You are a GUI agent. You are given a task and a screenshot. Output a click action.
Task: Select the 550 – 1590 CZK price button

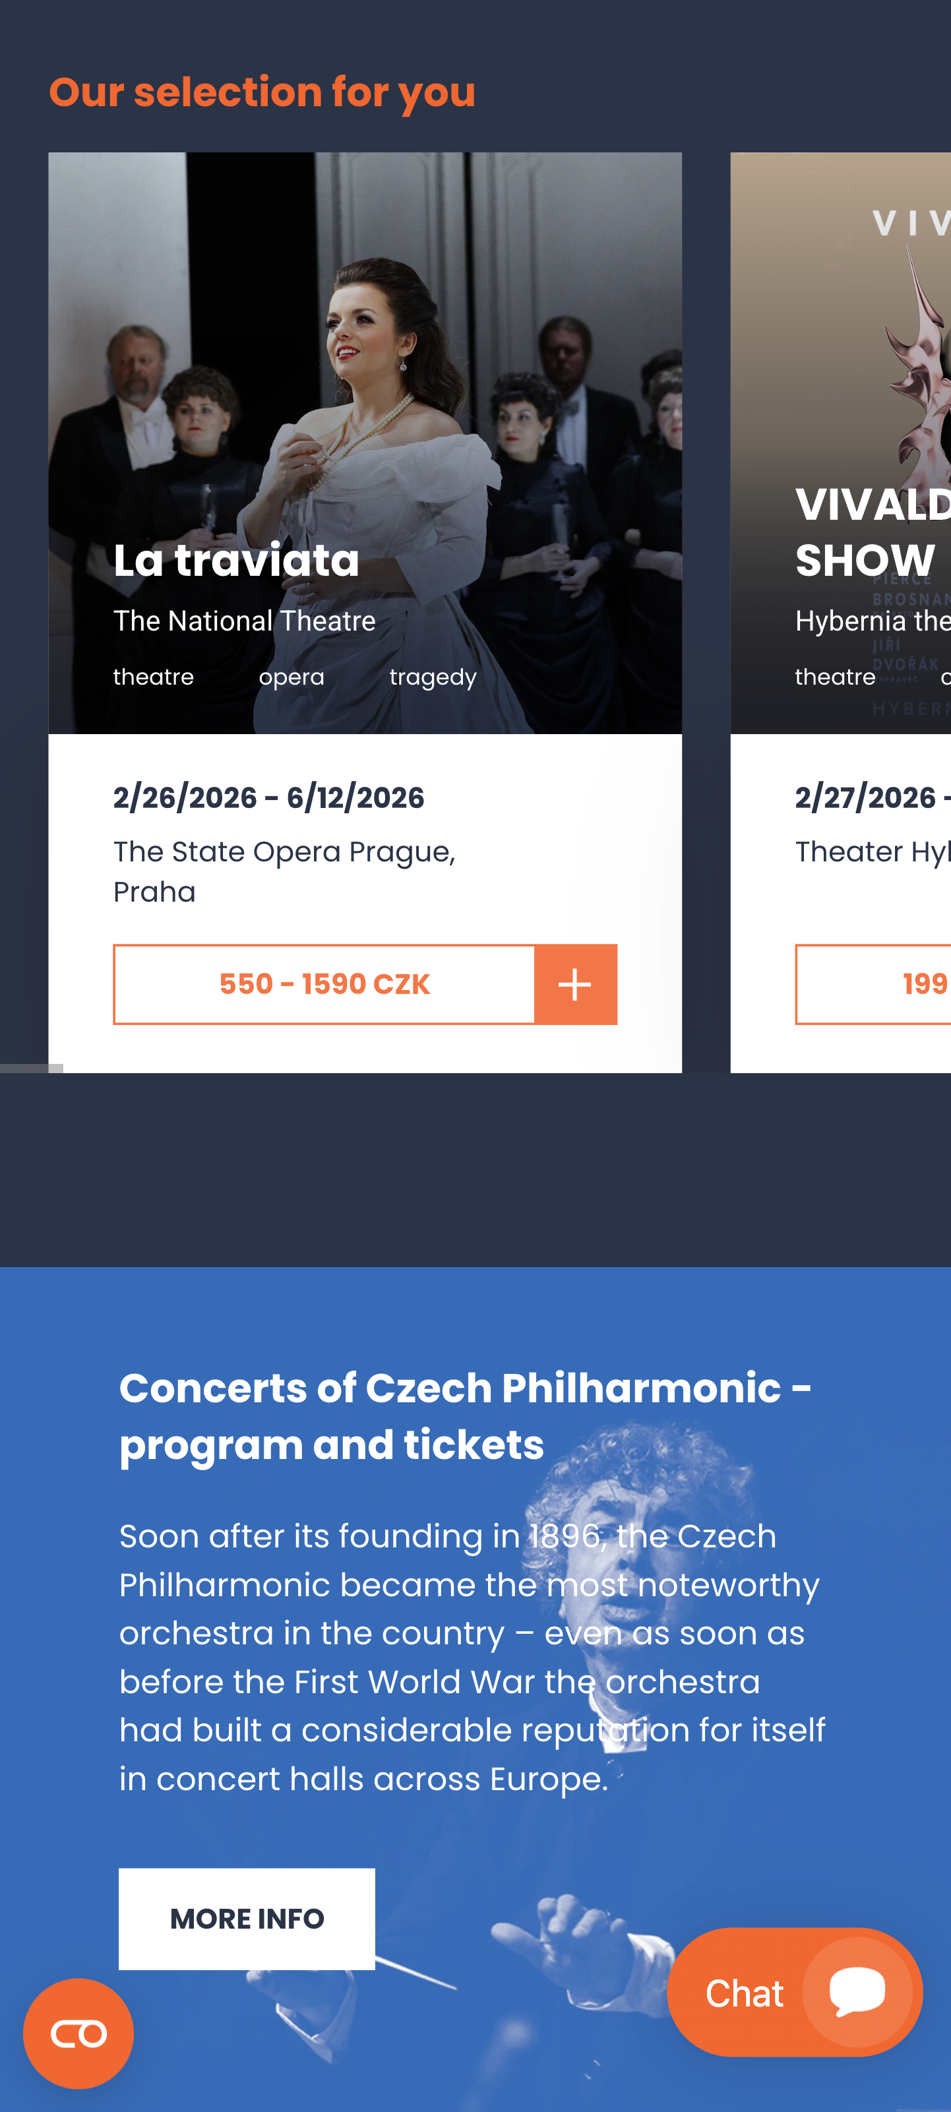(x=324, y=984)
